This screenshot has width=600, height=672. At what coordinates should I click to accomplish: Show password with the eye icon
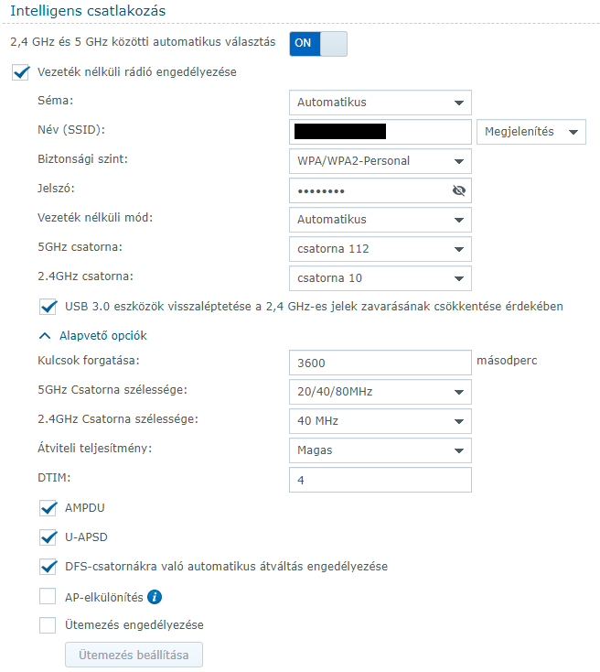459,190
